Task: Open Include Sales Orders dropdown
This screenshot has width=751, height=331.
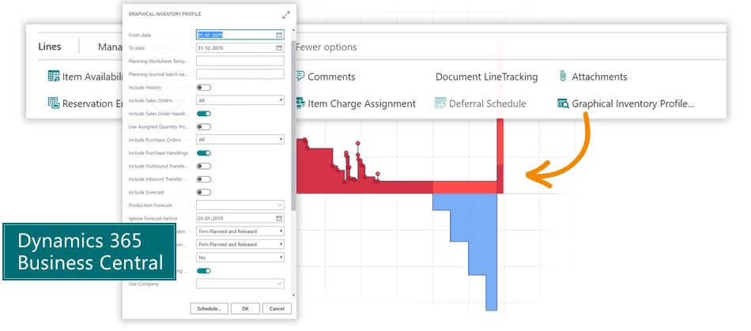Action: pos(240,100)
